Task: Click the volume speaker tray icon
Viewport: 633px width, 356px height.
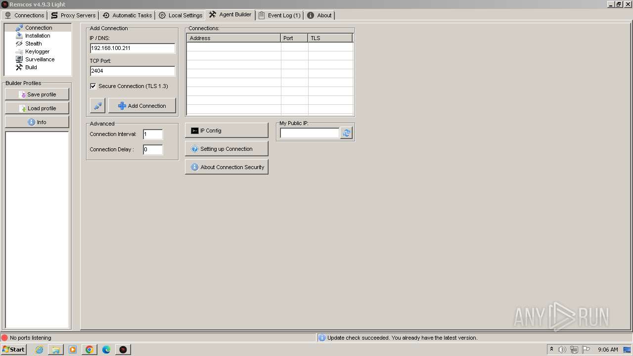Action: [562, 350]
